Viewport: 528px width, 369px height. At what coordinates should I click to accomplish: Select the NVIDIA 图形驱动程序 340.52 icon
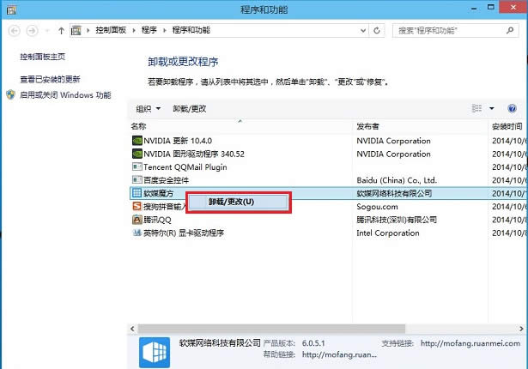click(136, 154)
